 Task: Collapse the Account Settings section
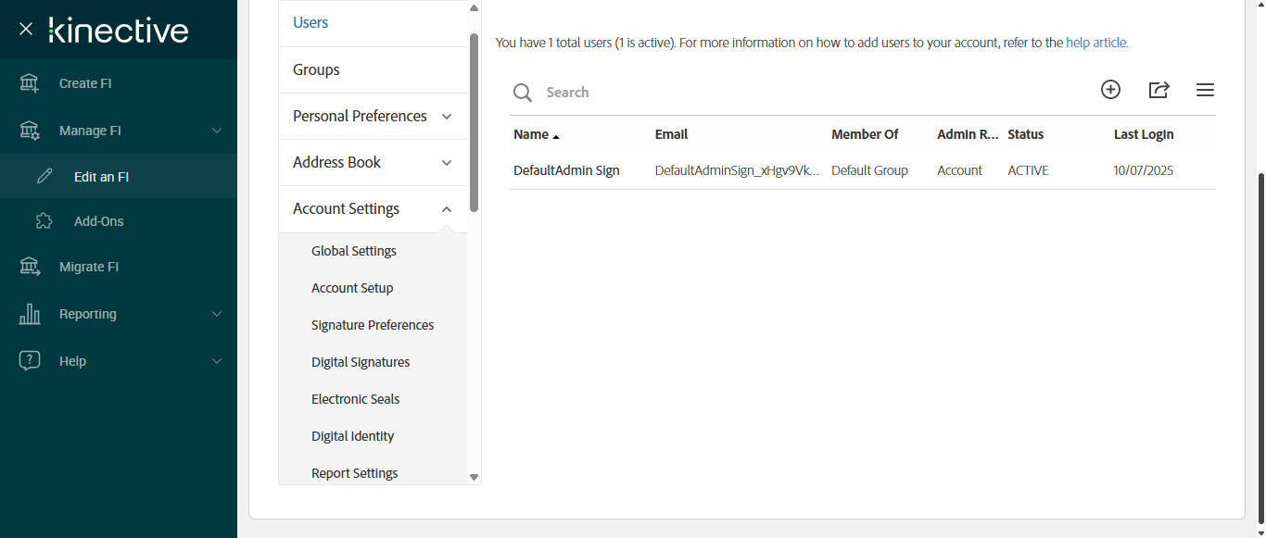pos(447,209)
